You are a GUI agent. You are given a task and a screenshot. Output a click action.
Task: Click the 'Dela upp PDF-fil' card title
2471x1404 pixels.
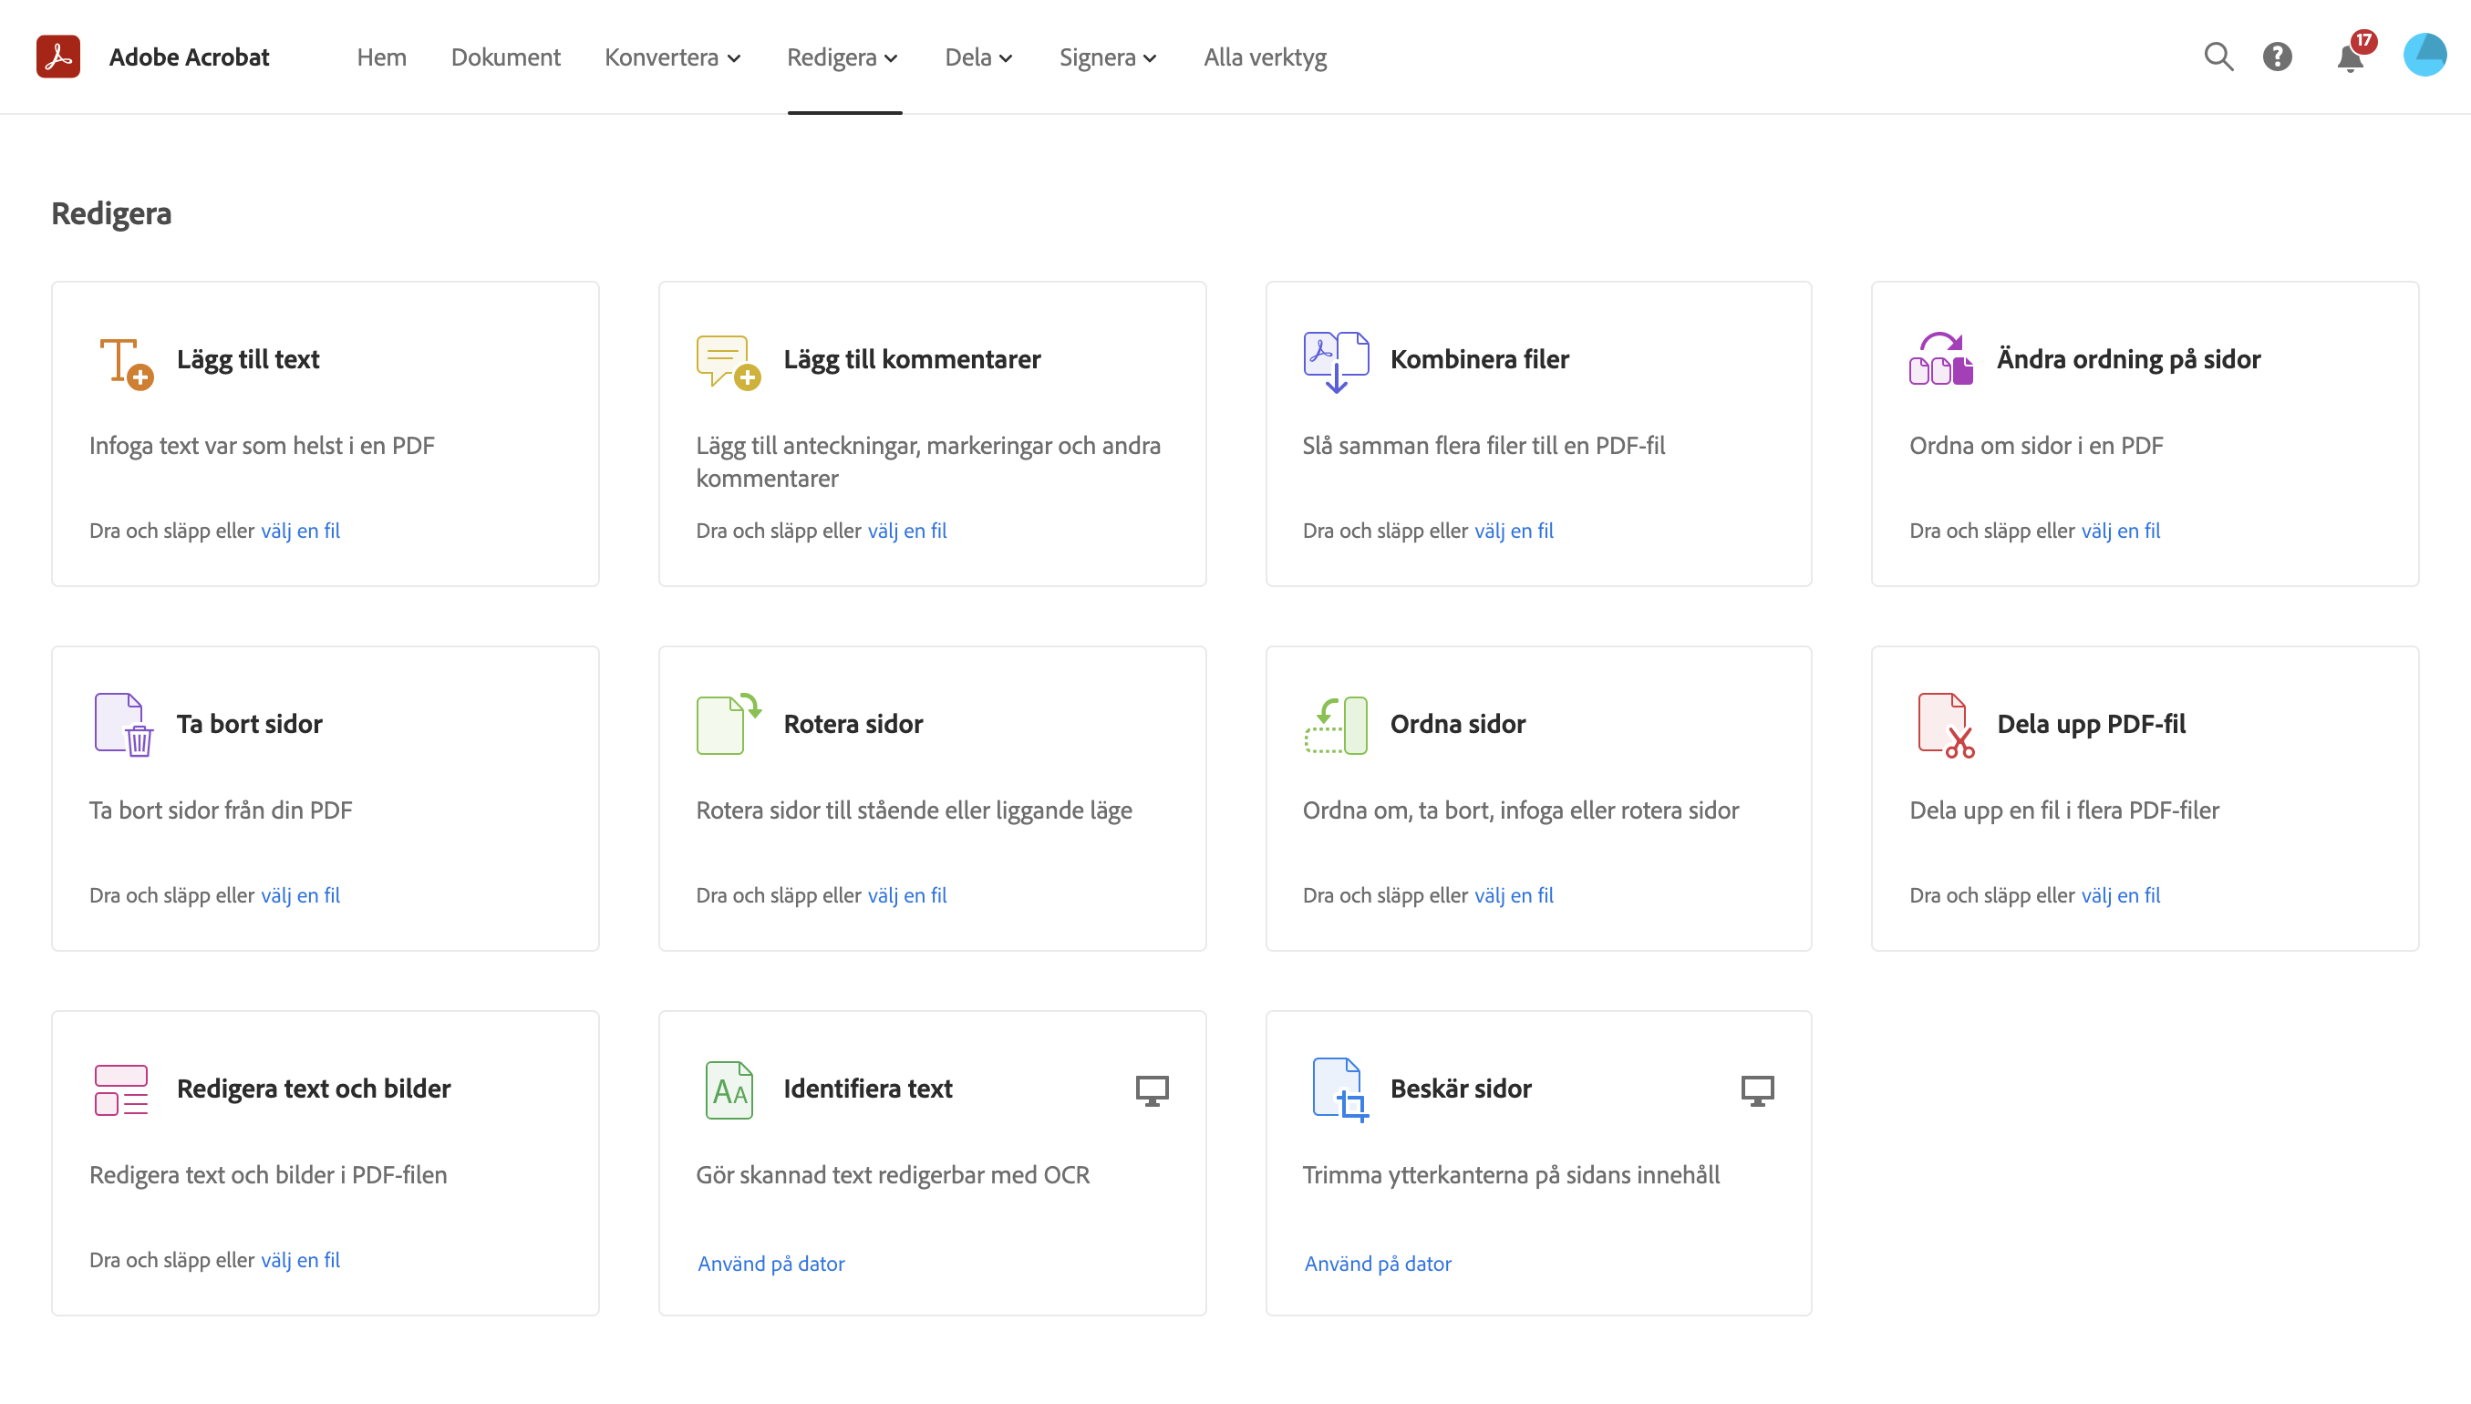[2091, 724]
